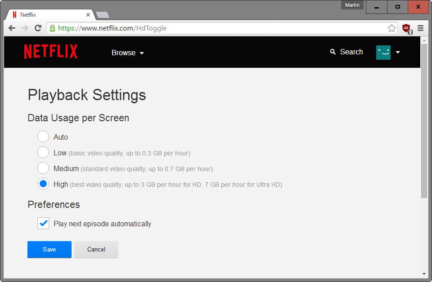Select the Auto data usage option
The height and width of the screenshot is (282, 432).
(x=43, y=136)
